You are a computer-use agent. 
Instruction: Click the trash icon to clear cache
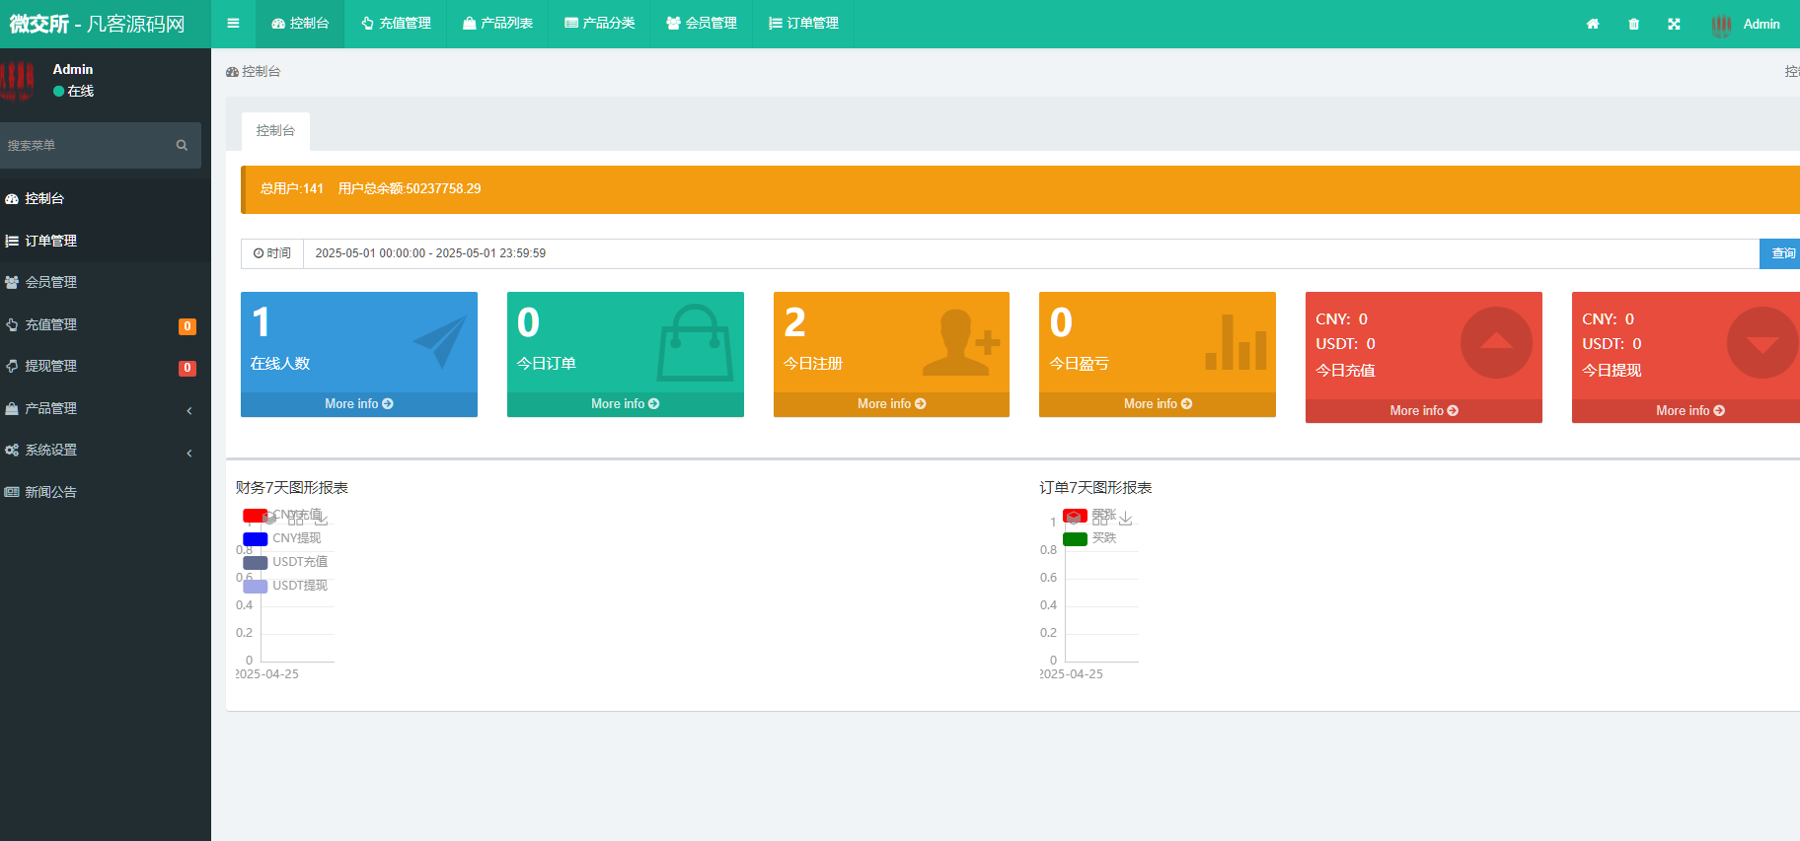point(1633,24)
